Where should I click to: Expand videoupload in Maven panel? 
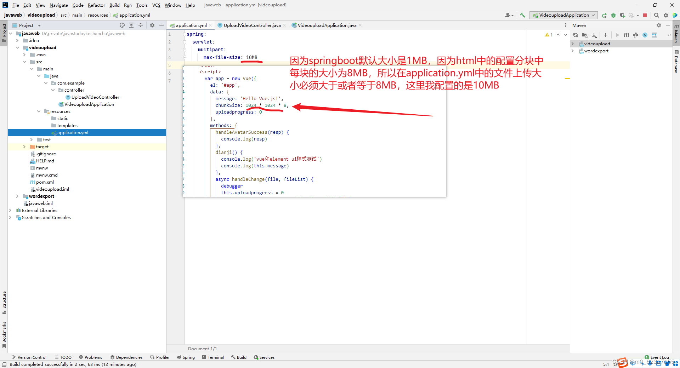573,44
